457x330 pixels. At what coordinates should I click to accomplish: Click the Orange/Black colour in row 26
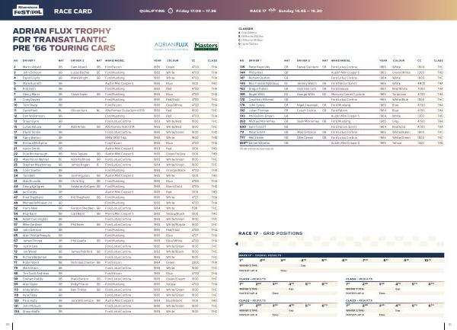click(x=175, y=170)
